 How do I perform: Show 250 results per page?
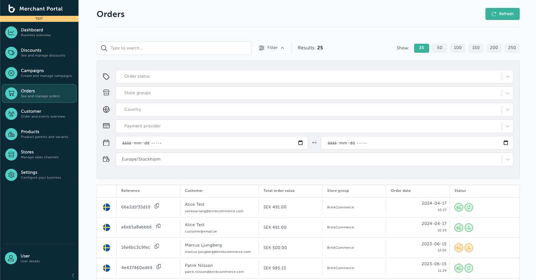512,48
